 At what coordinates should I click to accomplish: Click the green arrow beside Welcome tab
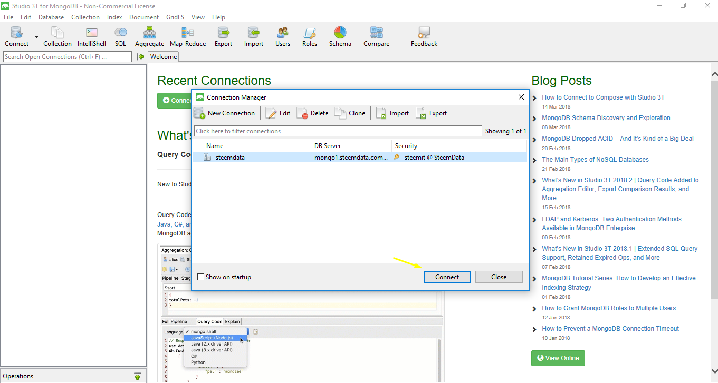140,56
